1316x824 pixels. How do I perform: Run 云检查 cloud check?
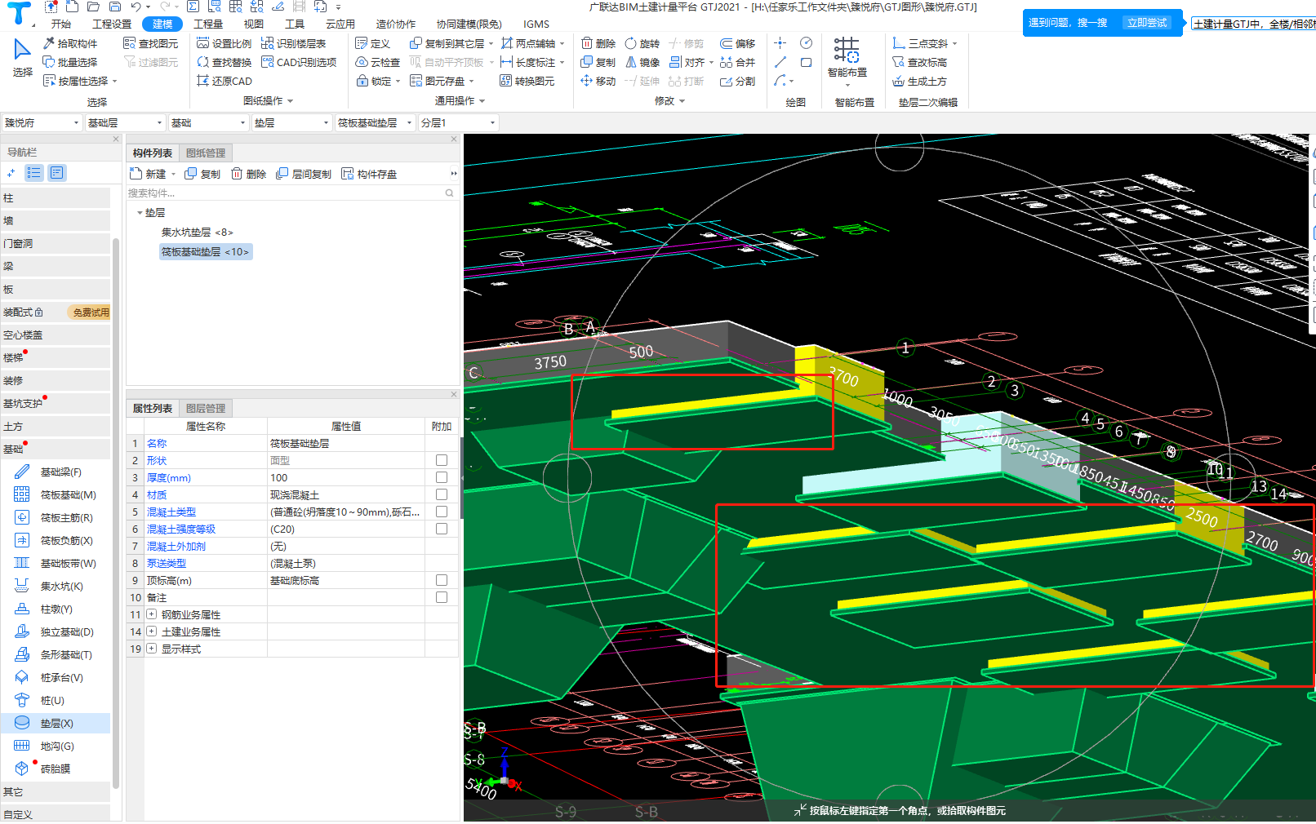[378, 62]
